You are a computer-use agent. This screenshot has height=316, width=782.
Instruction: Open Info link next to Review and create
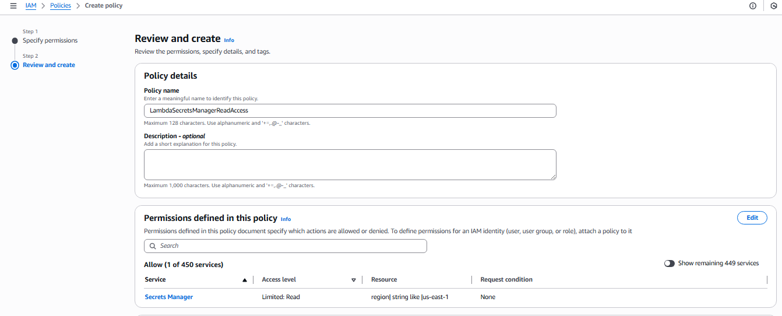(229, 40)
